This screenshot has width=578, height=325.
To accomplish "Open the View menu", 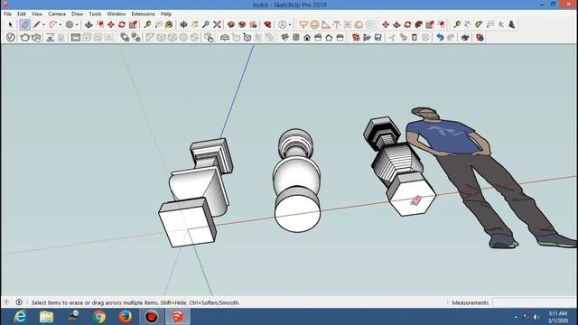I will point(36,14).
